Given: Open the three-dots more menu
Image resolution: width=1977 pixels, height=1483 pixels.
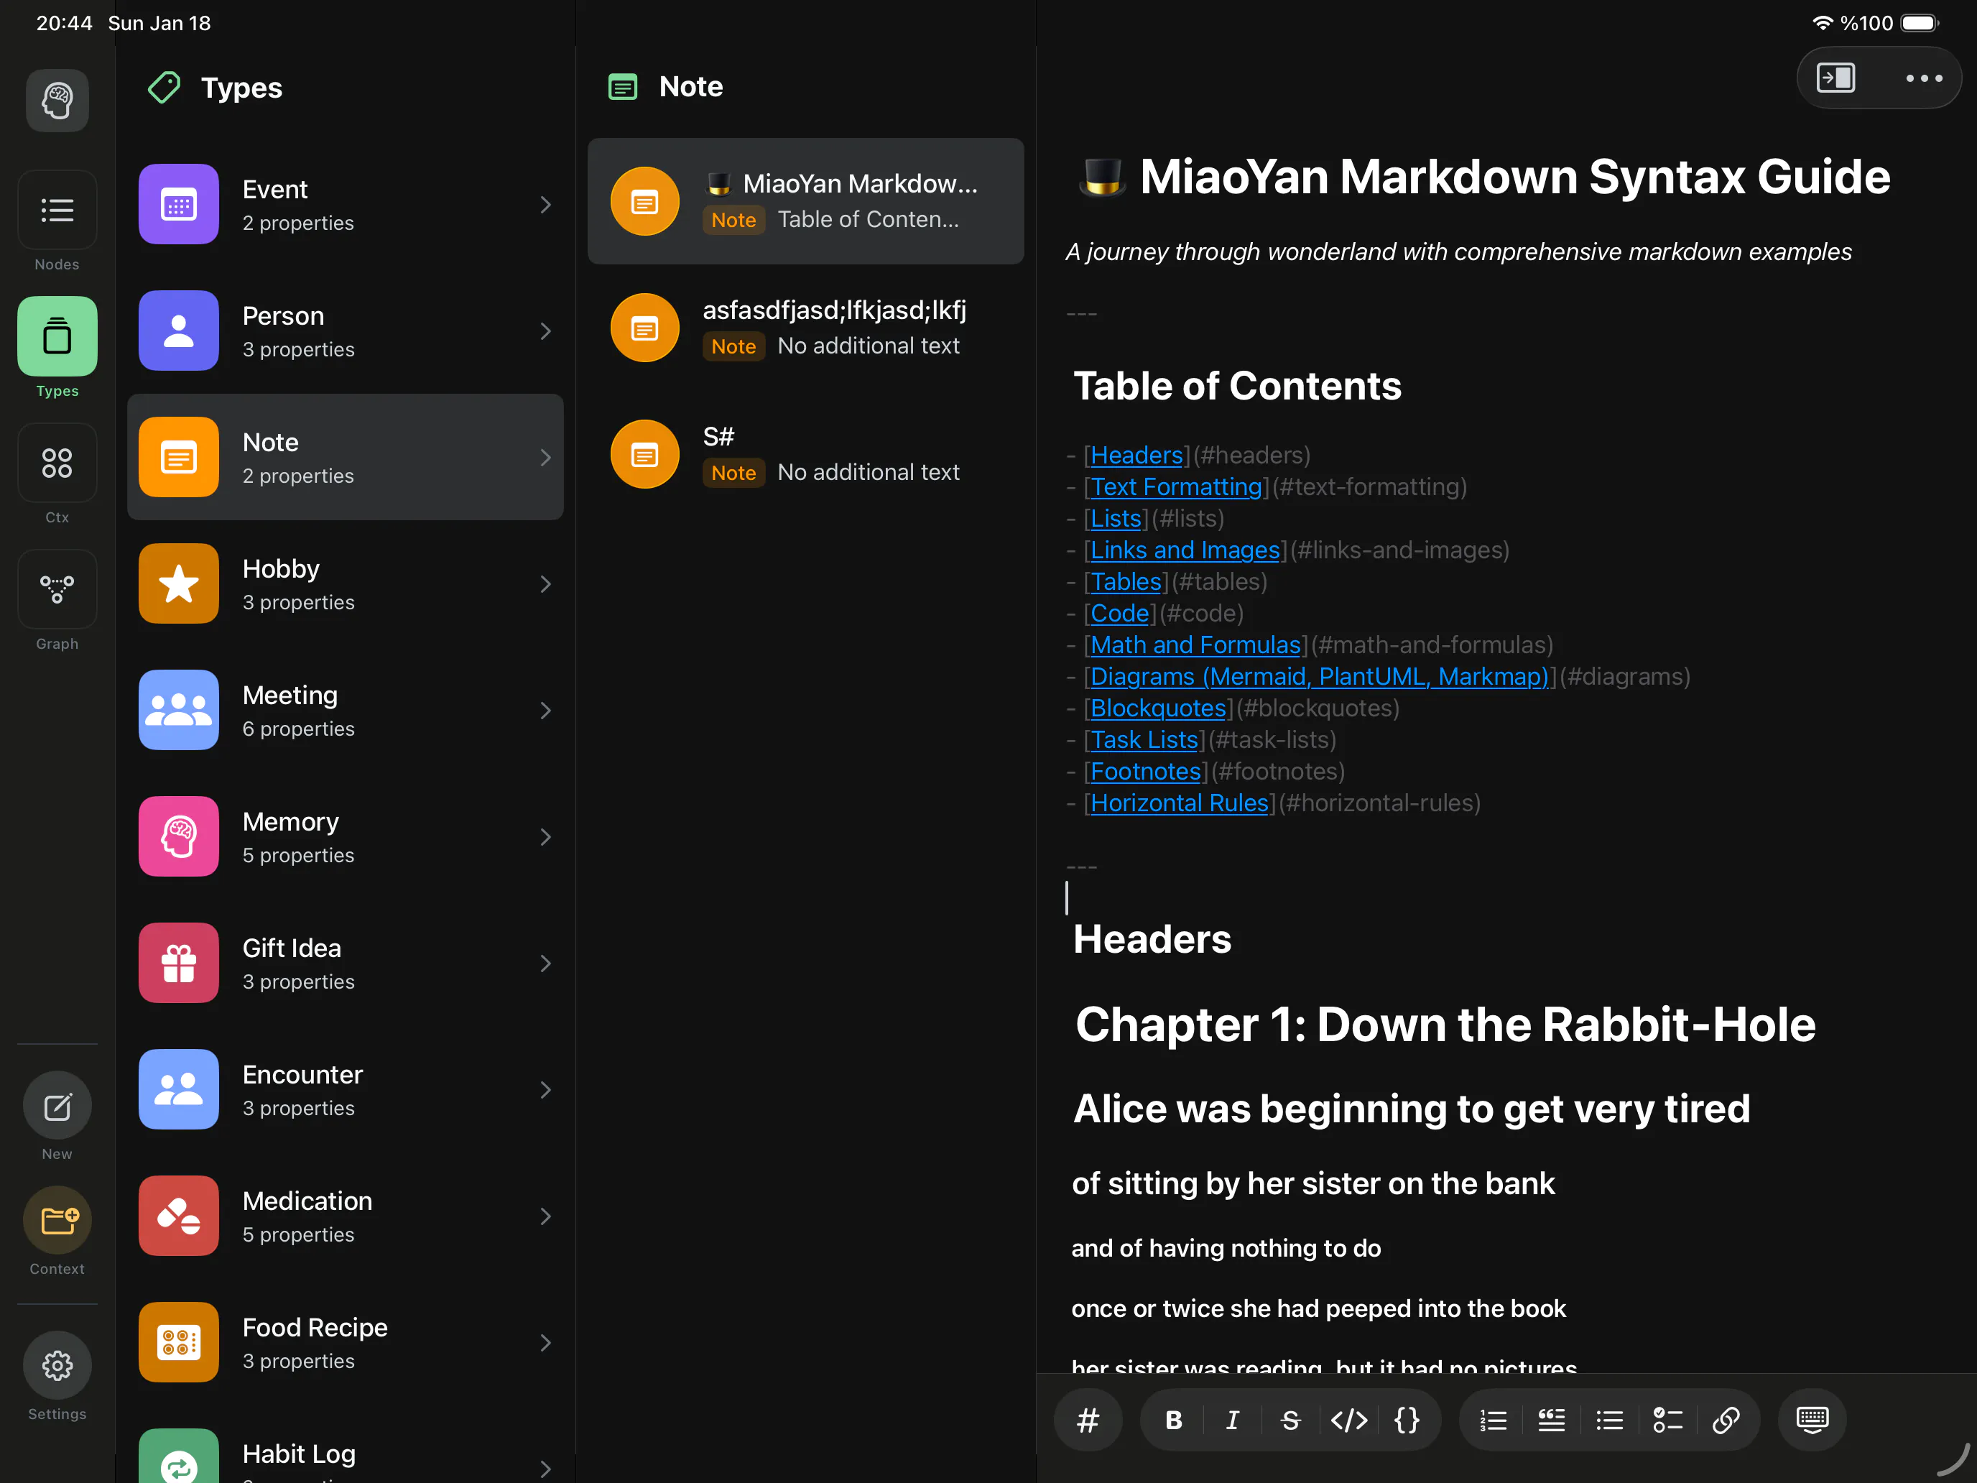Looking at the screenshot, I should [x=1923, y=78].
